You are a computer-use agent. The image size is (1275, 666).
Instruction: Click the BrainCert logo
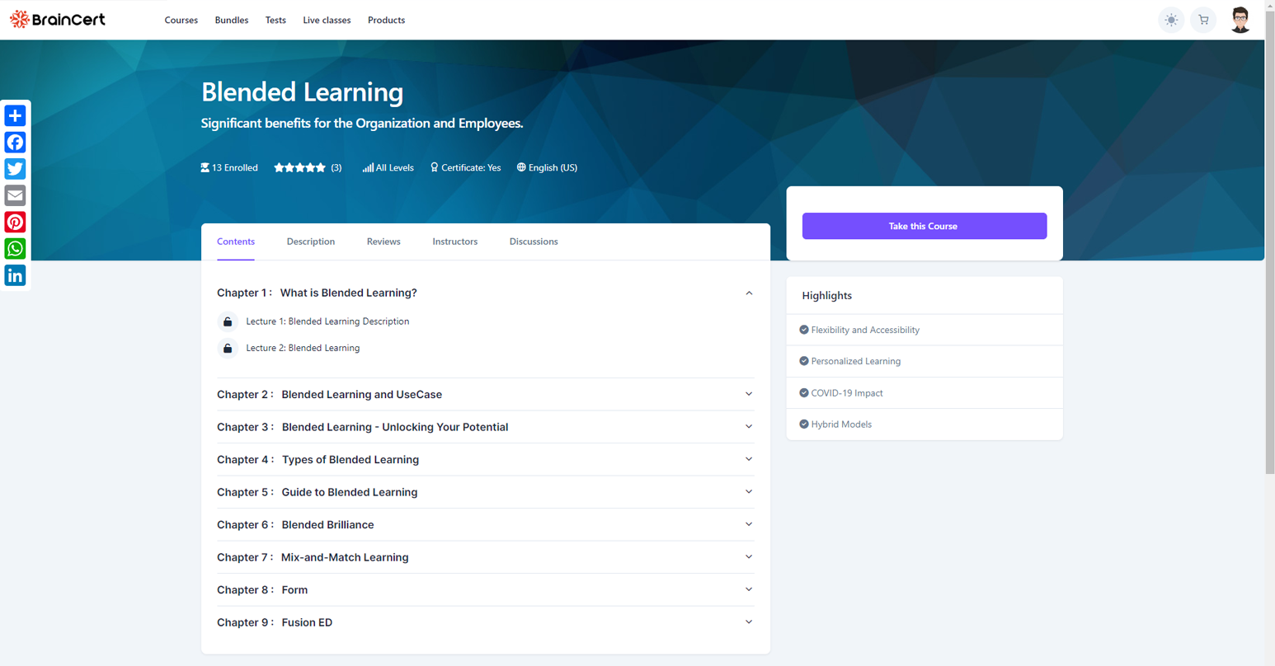pyautogui.click(x=57, y=19)
